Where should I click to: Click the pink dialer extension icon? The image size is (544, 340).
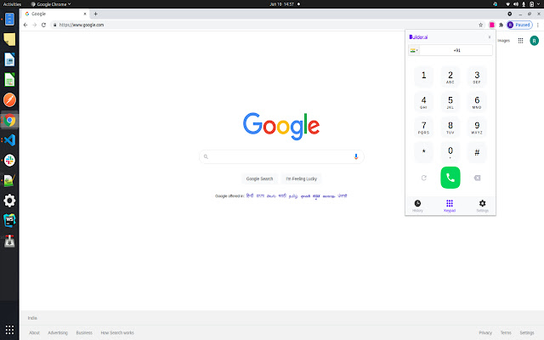click(x=491, y=25)
